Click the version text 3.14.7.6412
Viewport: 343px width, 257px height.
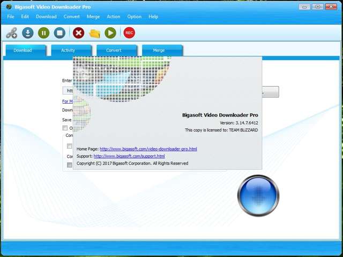[247, 123]
